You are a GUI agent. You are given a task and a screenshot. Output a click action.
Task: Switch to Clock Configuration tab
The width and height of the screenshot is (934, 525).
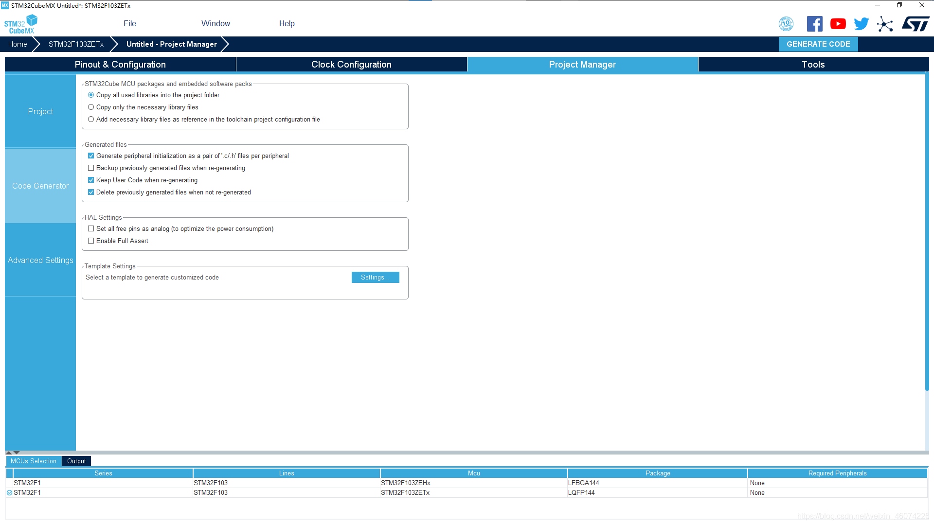351,65
